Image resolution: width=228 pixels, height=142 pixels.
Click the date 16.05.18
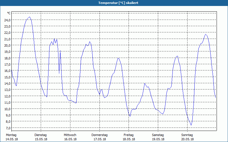click(70, 139)
